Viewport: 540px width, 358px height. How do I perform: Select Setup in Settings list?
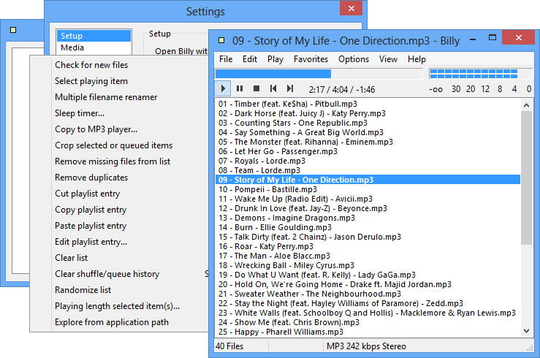coord(94,36)
